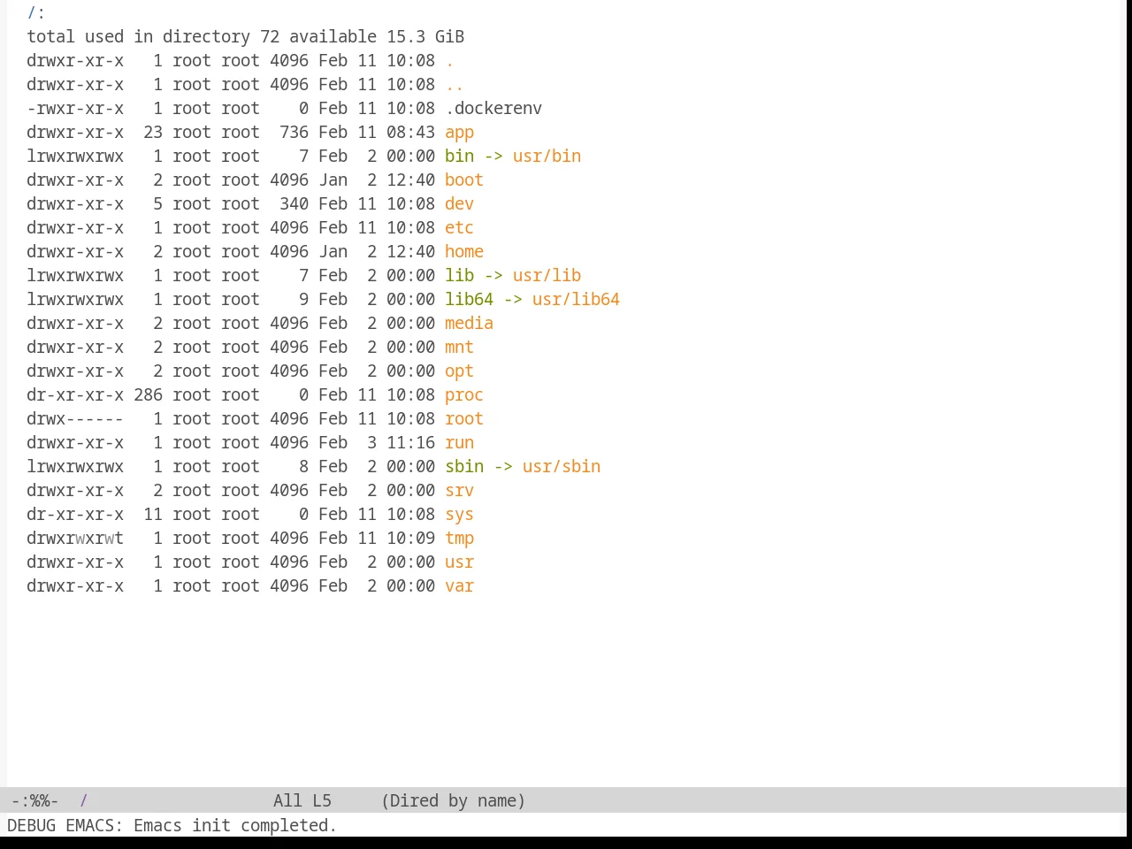Click the size '340' of dev
Screen dimensions: 1132x849
[294, 204]
